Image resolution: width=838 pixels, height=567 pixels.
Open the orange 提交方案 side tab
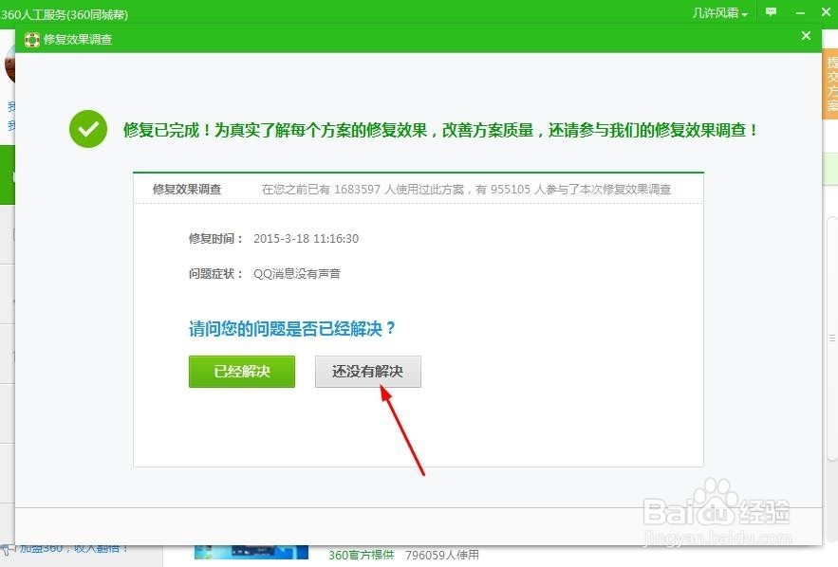coord(830,84)
